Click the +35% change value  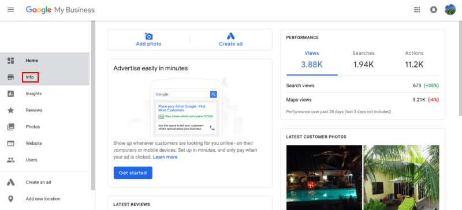431,86
